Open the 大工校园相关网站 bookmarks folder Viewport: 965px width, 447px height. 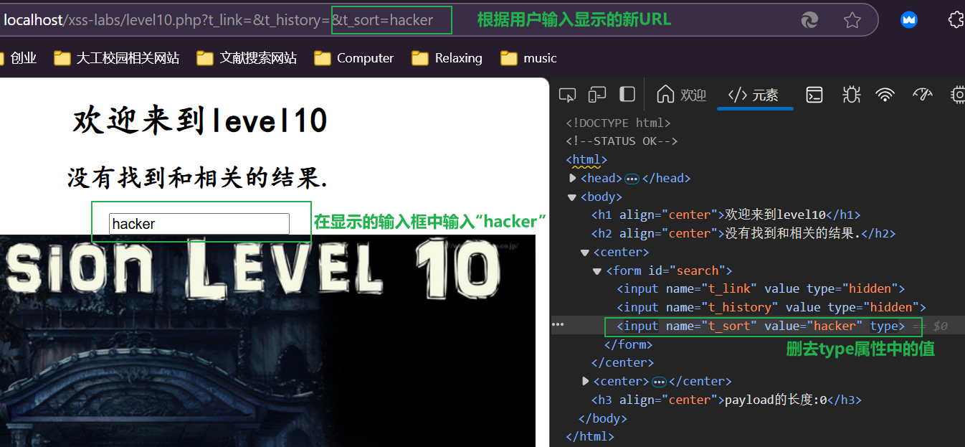click(117, 58)
